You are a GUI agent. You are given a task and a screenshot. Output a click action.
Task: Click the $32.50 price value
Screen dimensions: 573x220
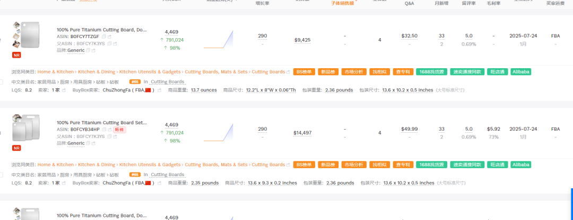pos(409,36)
